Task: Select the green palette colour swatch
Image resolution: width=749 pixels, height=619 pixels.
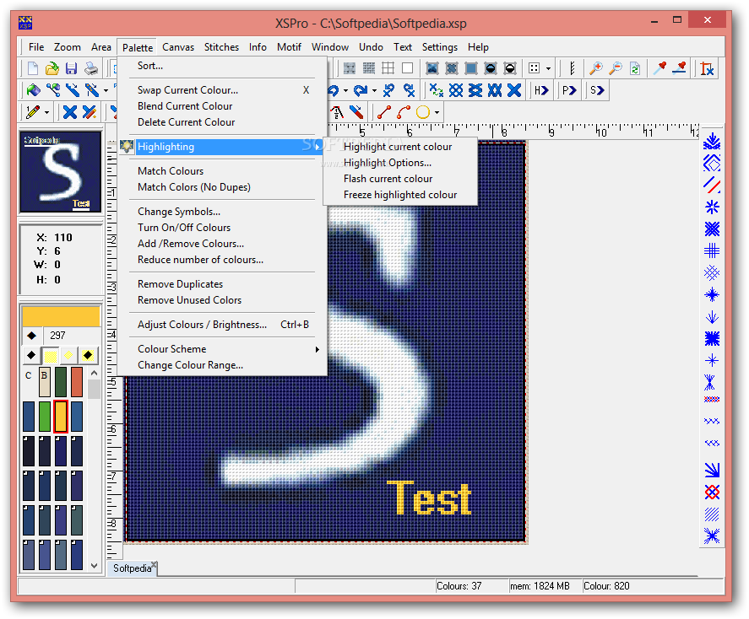Action: click(x=45, y=417)
